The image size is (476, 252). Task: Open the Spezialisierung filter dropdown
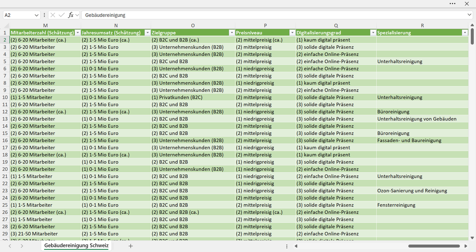[465, 33]
